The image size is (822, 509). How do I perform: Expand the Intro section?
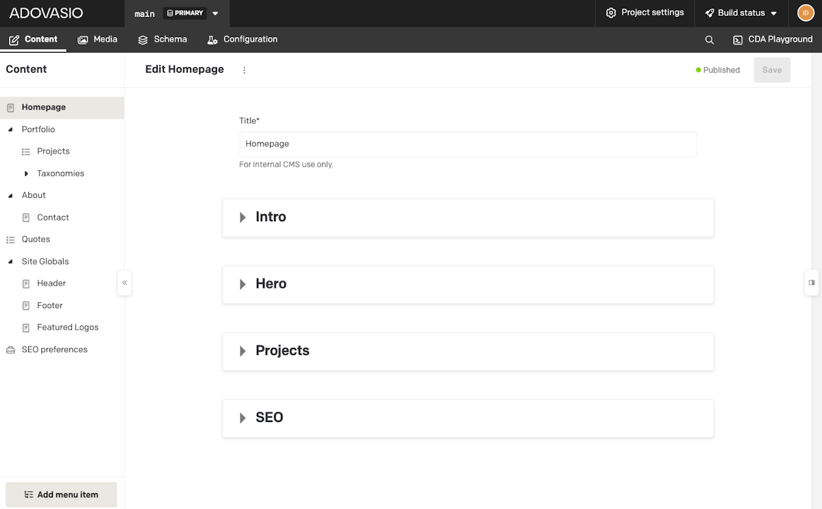tap(242, 216)
